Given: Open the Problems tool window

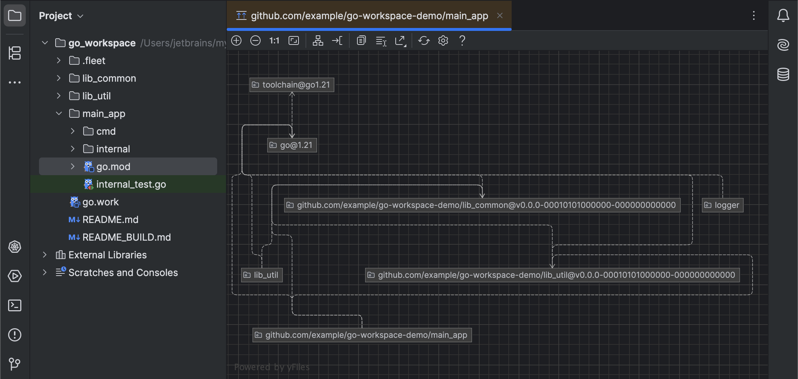Looking at the screenshot, I should point(14,335).
